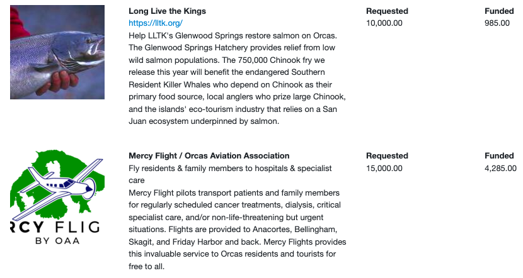Open the salmon photo thumbnail
The height and width of the screenshot is (278, 523).
[57, 52]
